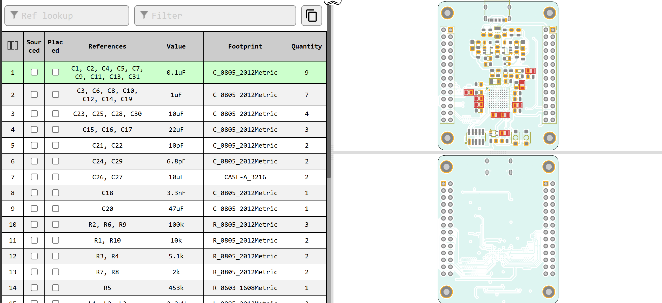This screenshot has height=303, width=662.
Task: Tick Sourced checkbox for C26, C27 row
Action: (34, 177)
